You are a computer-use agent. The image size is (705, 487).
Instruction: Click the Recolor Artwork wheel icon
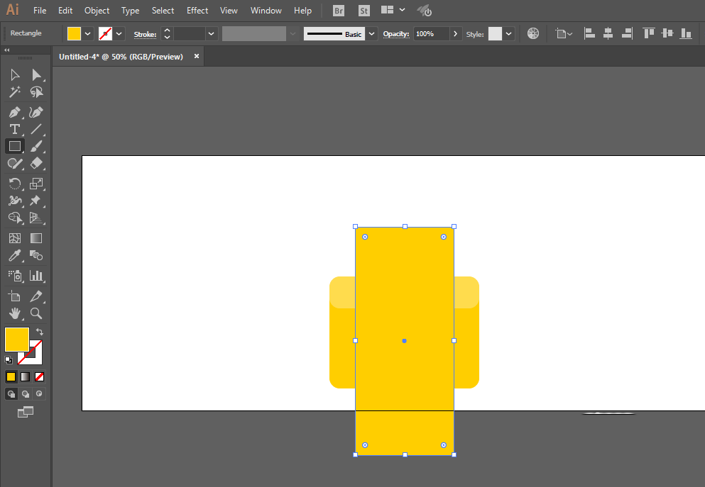pyautogui.click(x=533, y=33)
